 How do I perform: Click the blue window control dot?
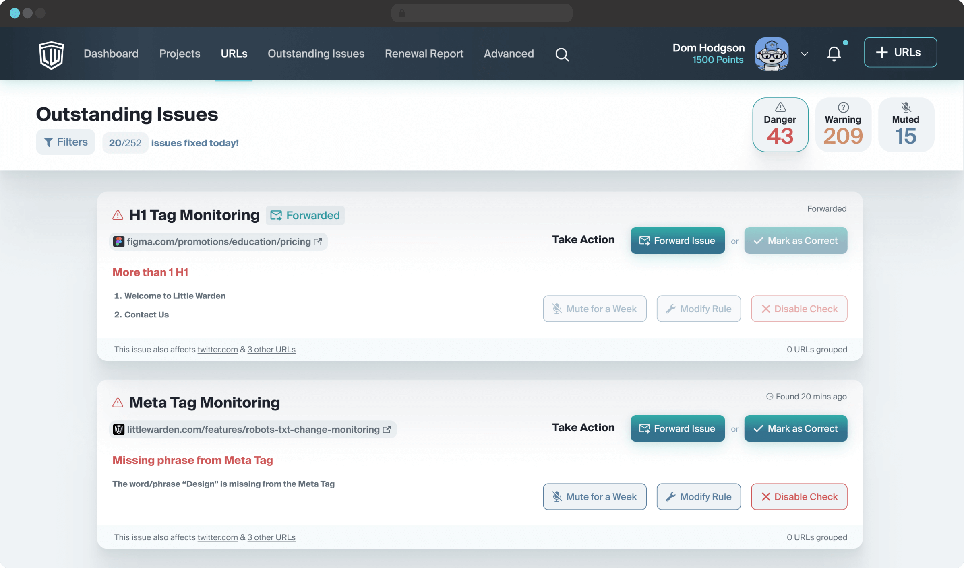[x=15, y=13]
